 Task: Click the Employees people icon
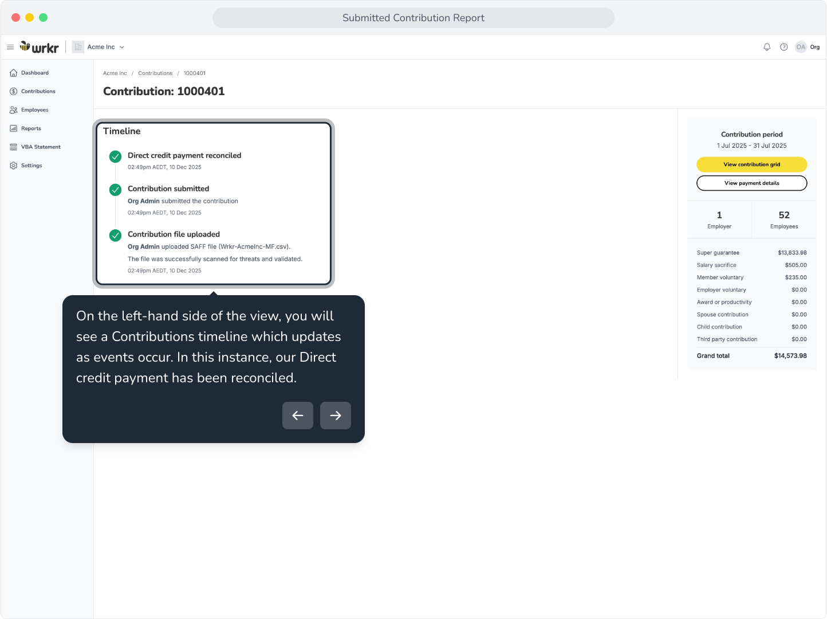pyautogui.click(x=14, y=110)
